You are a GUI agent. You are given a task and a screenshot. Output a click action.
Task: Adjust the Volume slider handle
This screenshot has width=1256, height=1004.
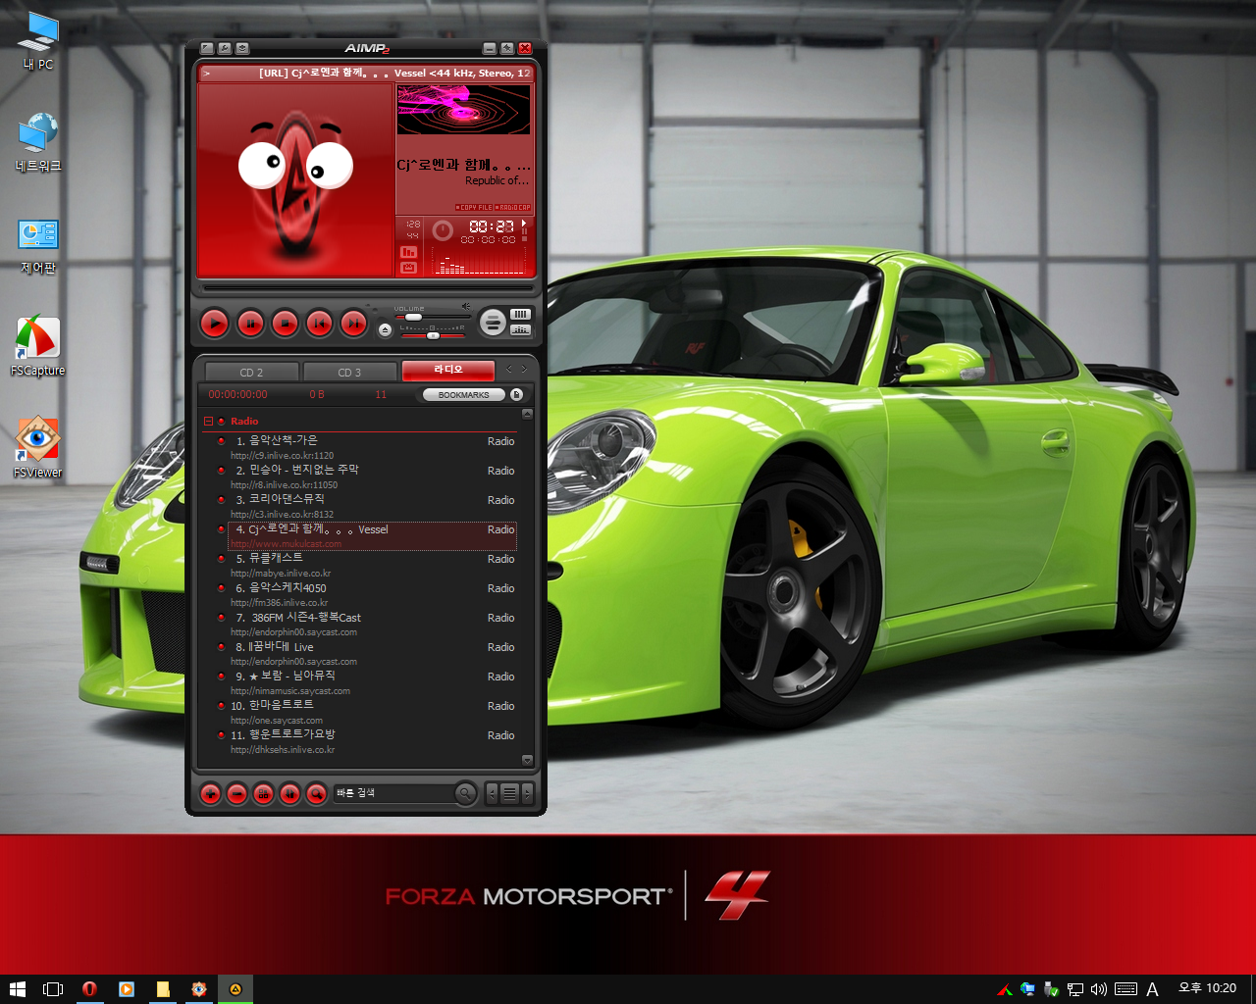click(x=414, y=317)
